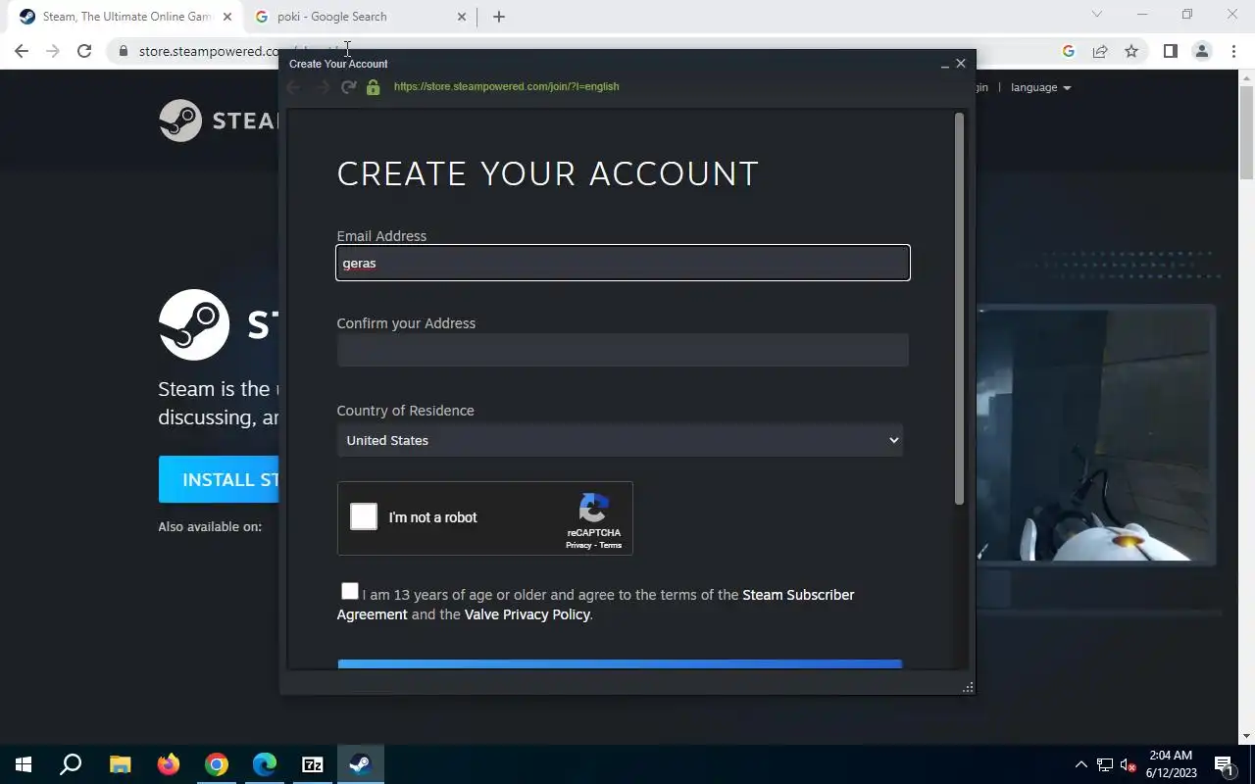Open the Windows Start menu
Viewport: 1255px width, 784px height.
click(x=23, y=764)
